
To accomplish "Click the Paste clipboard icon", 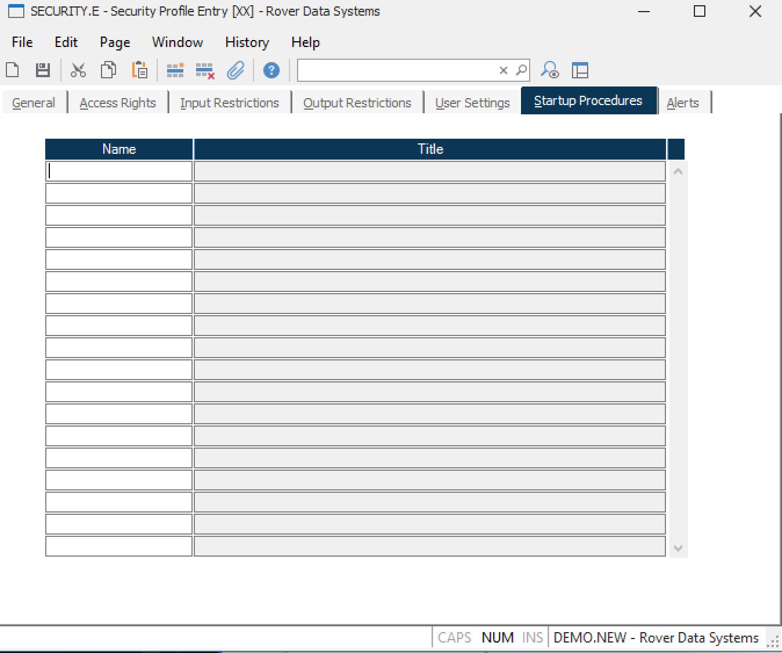I will (x=139, y=70).
